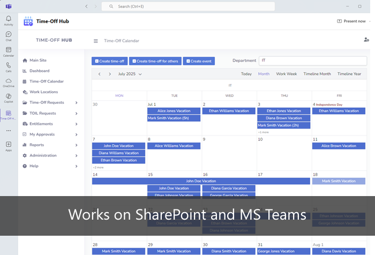
Task: Open Alice Jones Vacation event
Action: pyautogui.click(x=174, y=111)
